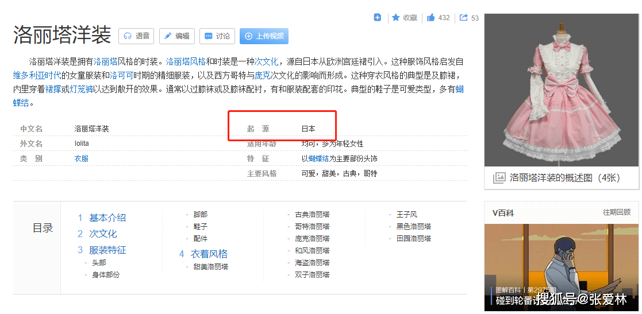Click the 语音 audio button
The width and height of the screenshot is (642, 314).
[x=136, y=36]
